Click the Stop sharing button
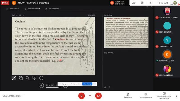 [x=87, y=84]
